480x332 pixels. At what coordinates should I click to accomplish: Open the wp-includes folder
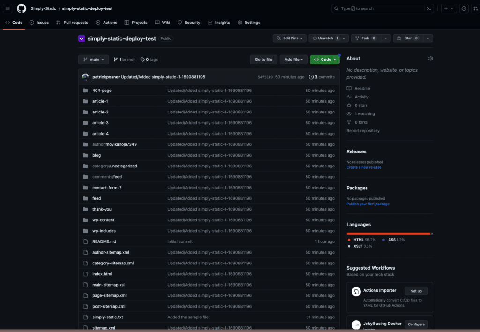(x=104, y=231)
